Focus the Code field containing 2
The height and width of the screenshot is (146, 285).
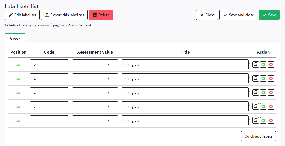pos(49,92)
